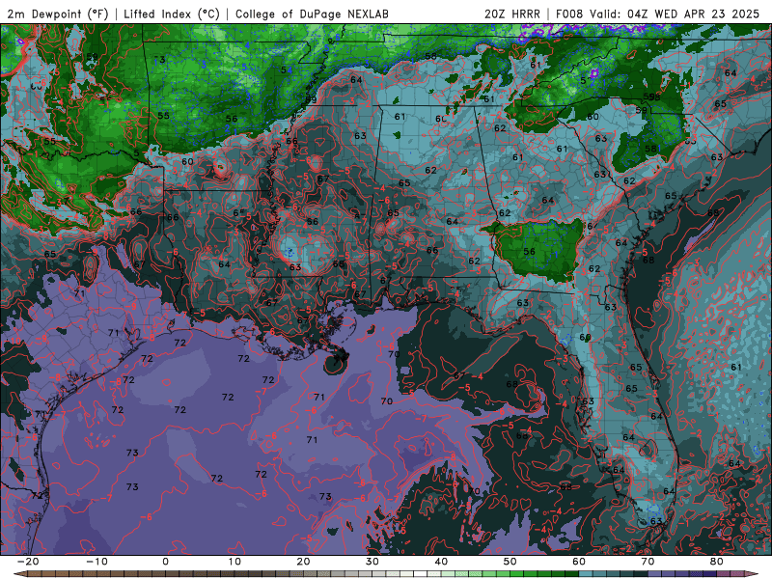This screenshot has height=579, width=772.
Task: Click the 20 tick label on the color scale
Action: pos(303,562)
